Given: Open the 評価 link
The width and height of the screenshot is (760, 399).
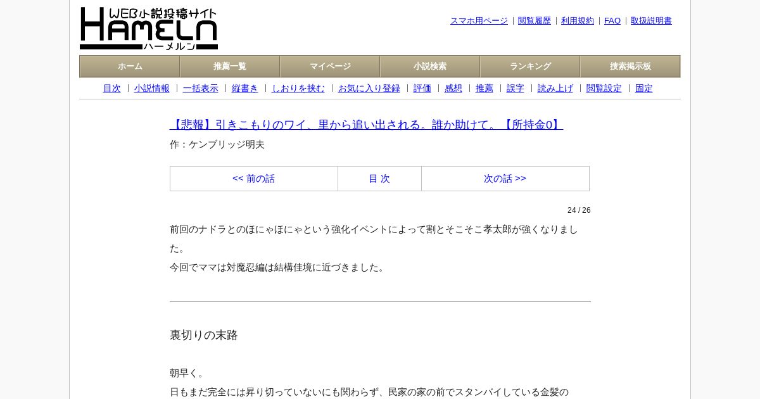Looking at the screenshot, I should (422, 89).
